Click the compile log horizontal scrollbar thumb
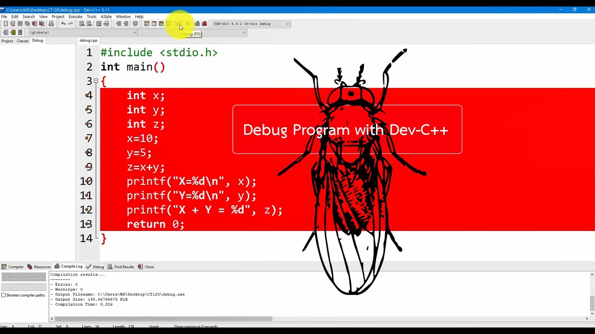595x334 pixels. [x=163, y=319]
